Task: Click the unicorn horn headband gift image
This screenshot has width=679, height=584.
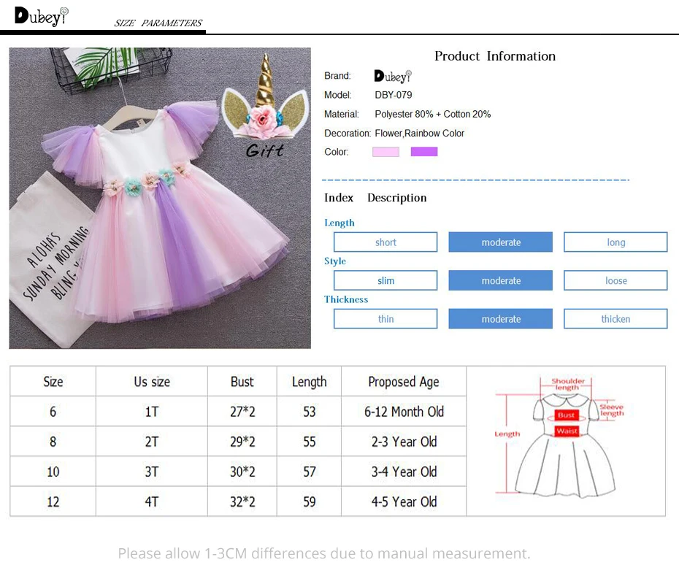Action: [x=264, y=97]
